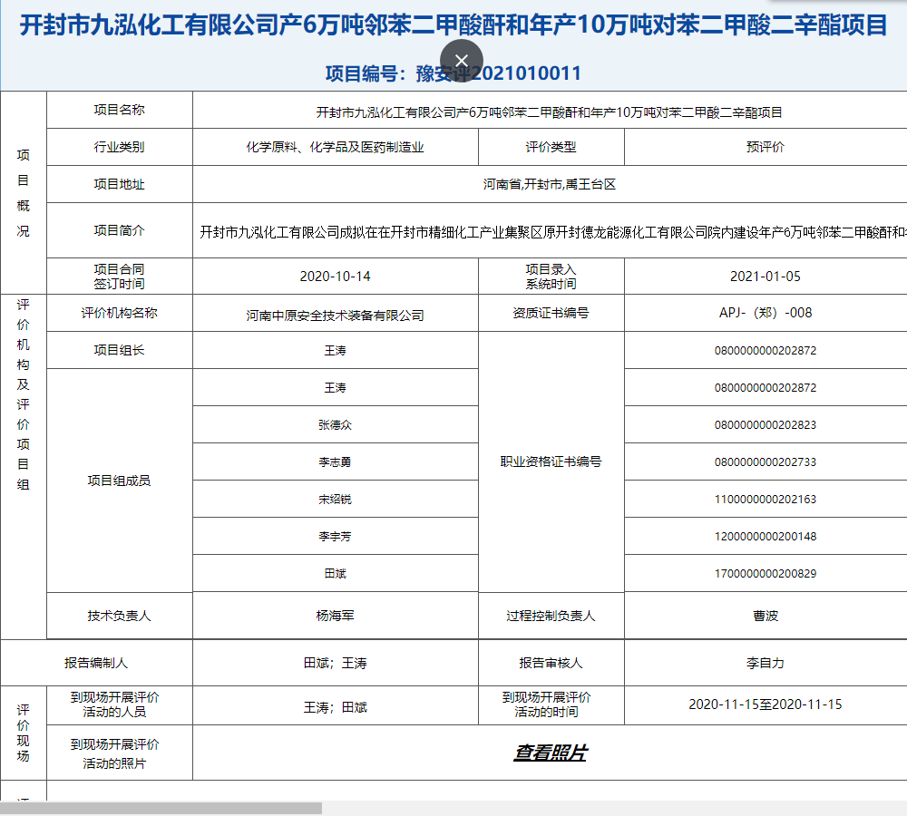Click the vertical 项目概况 section header
The height and width of the screenshot is (816, 907).
click(24, 192)
